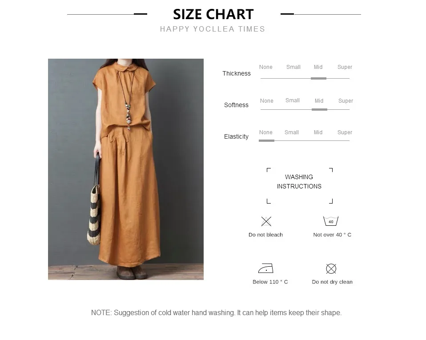Select None on the Thickness scale
426x340 pixels.
point(265,67)
